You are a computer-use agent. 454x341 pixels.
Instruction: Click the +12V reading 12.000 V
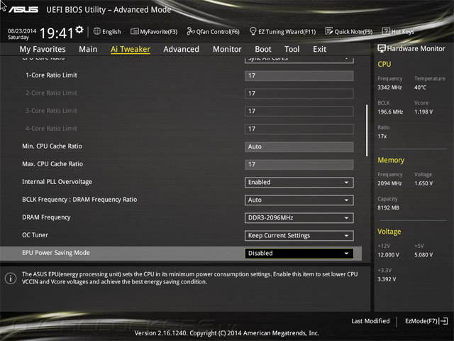(x=388, y=254)
